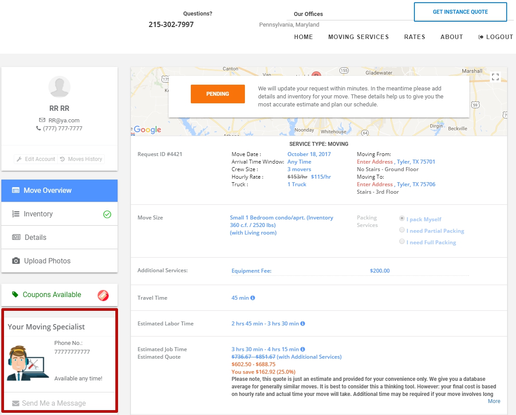
Task: Click the moving specialist avatar illustration
Action: click(28, 363)
